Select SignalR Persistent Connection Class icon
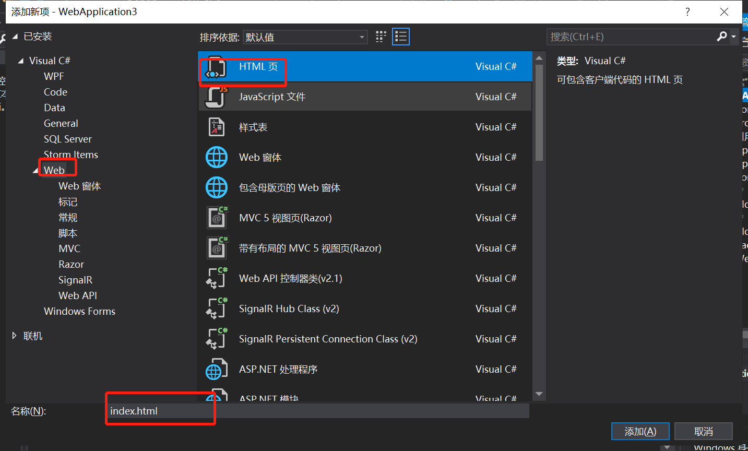The image size is (748, 451). (x=217, y=339)
